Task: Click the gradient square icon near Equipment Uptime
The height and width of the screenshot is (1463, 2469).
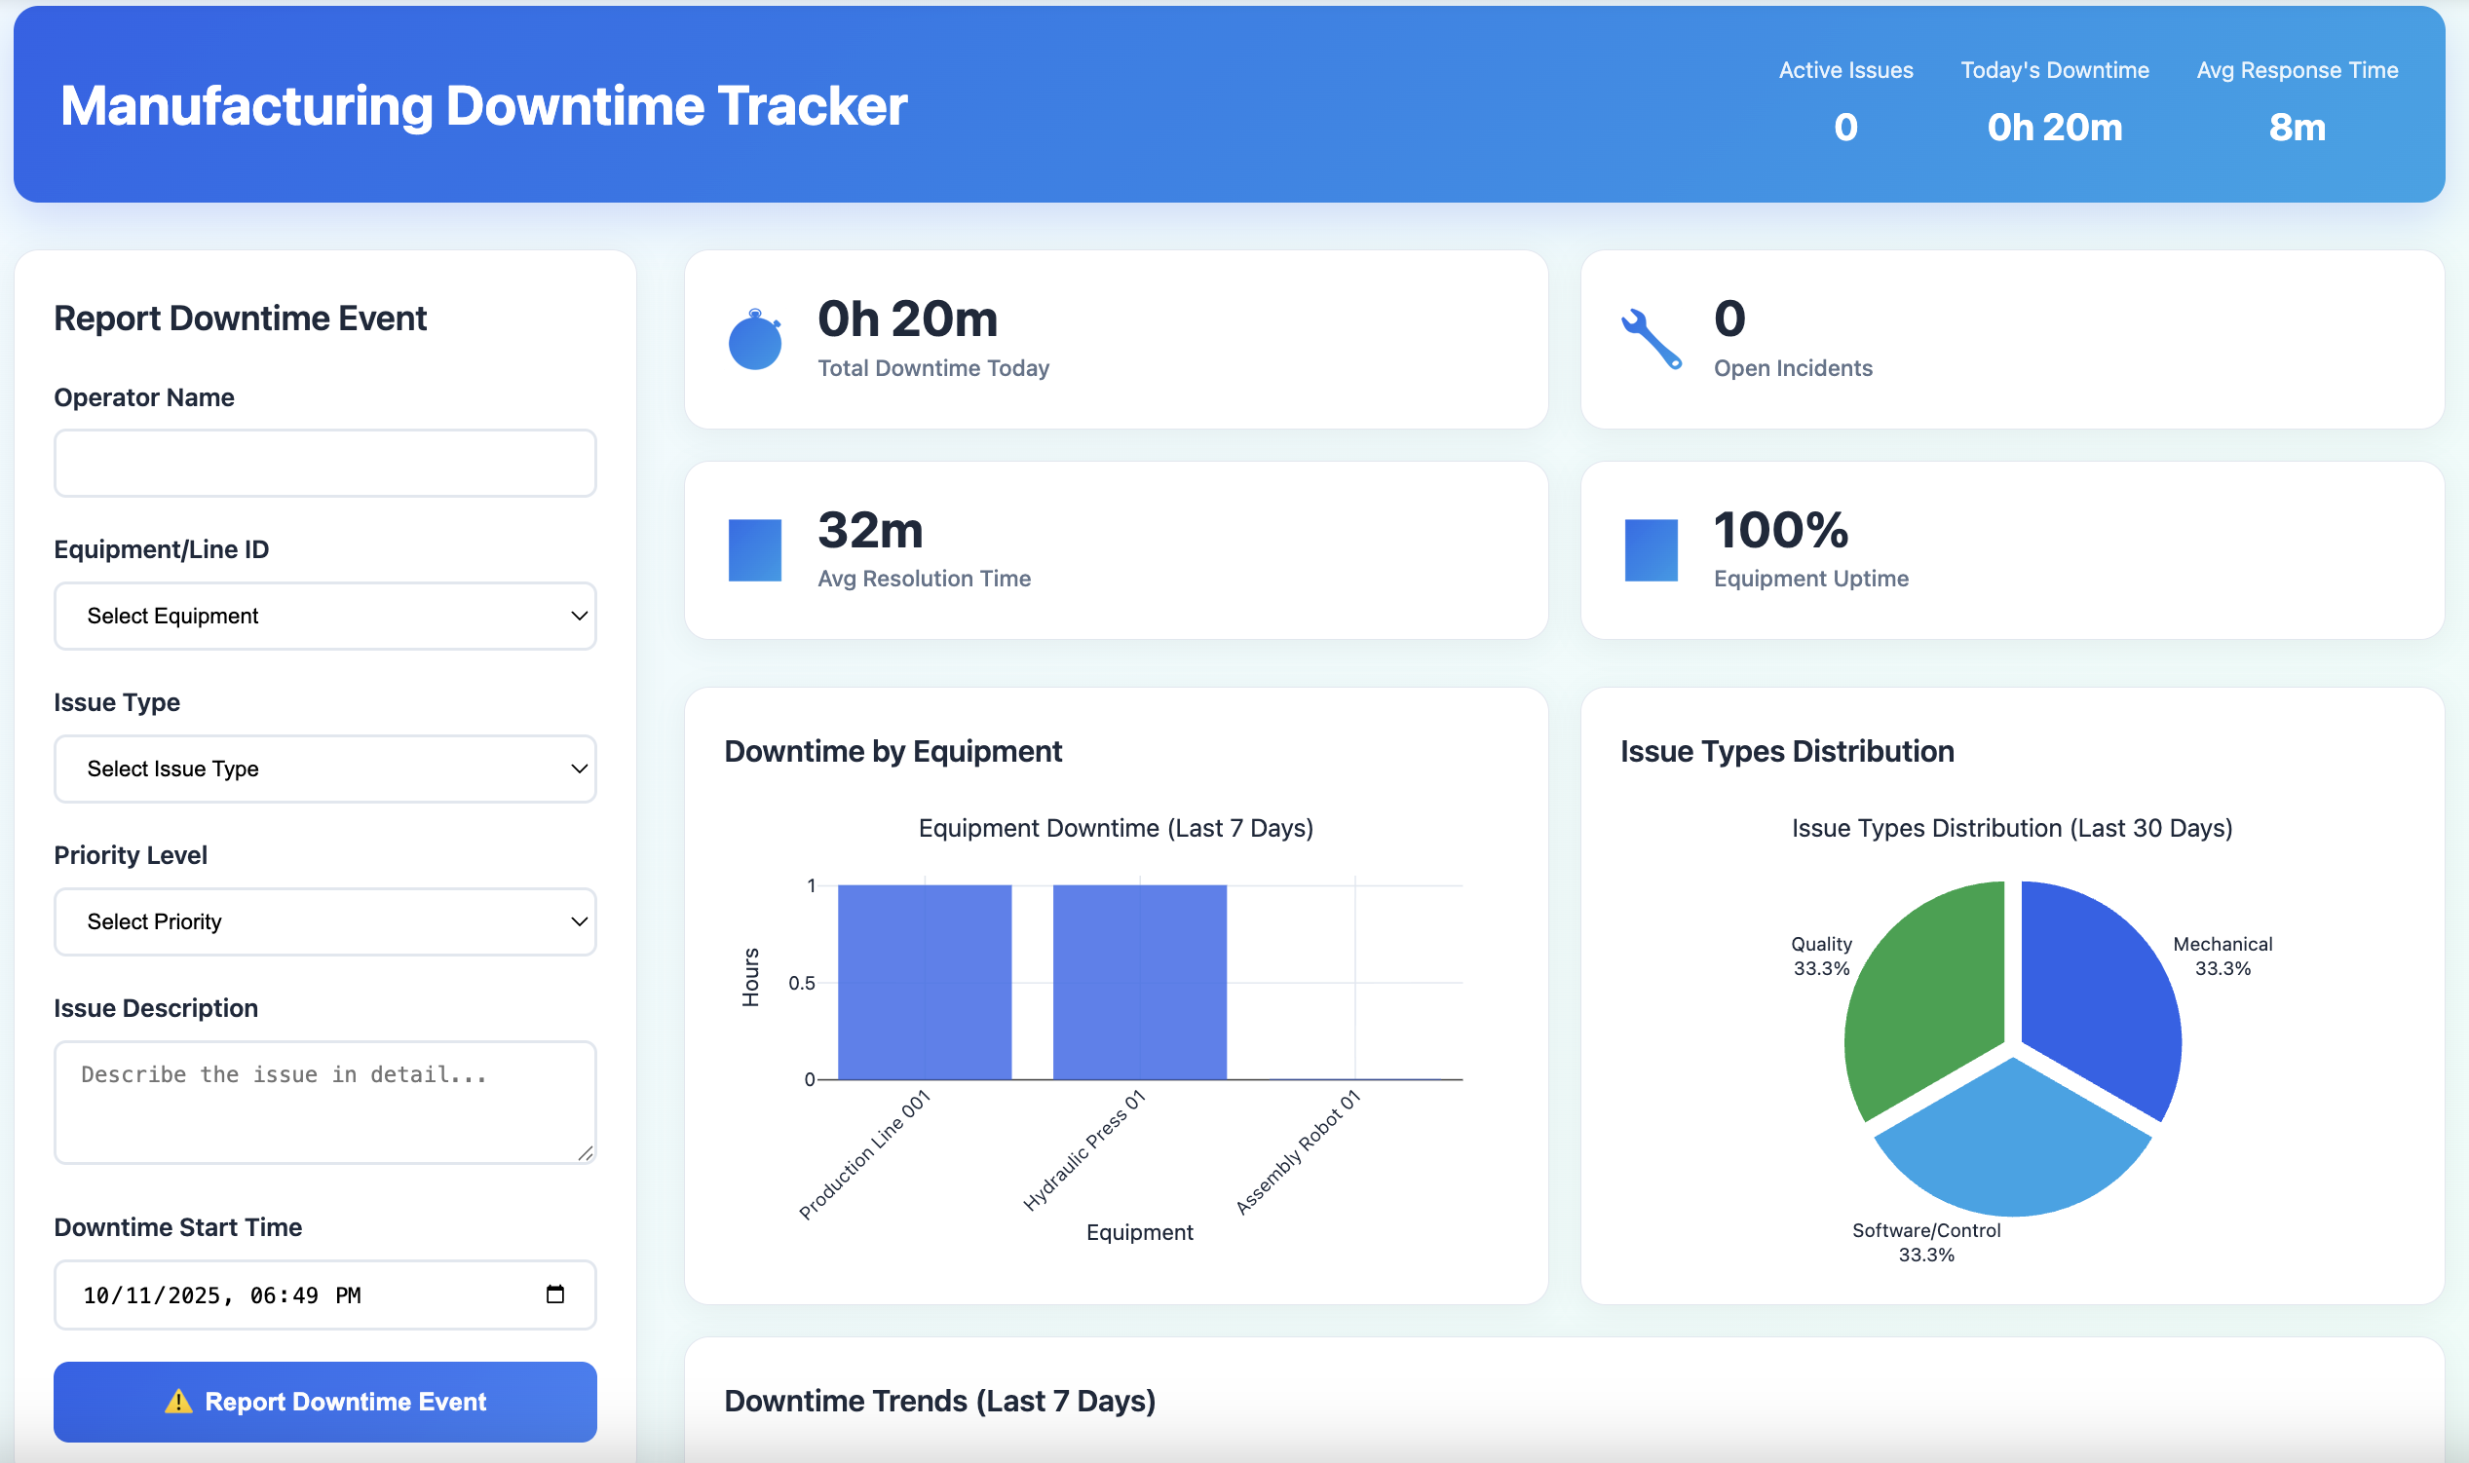Action: pyautogui.click(x=1652, y=549)
